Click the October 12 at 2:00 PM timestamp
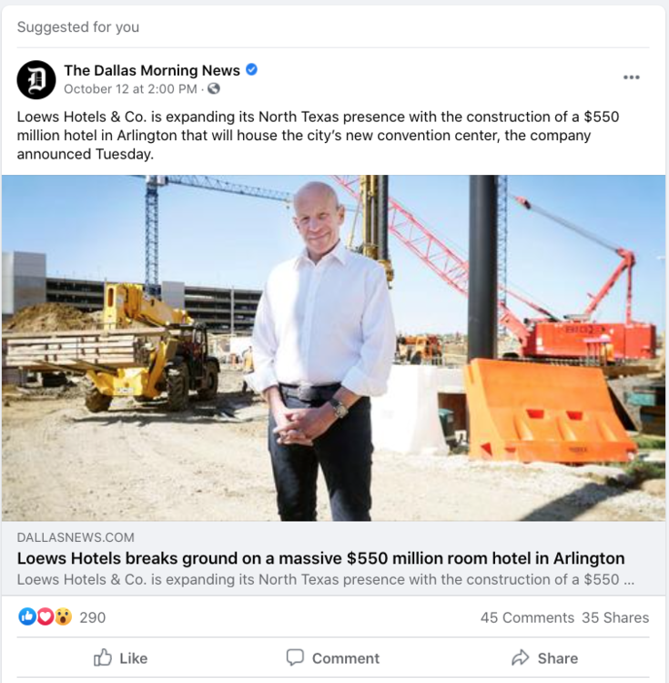Viewport: 669px width, 683px height. pyautogui.click(x=130, y=89)
